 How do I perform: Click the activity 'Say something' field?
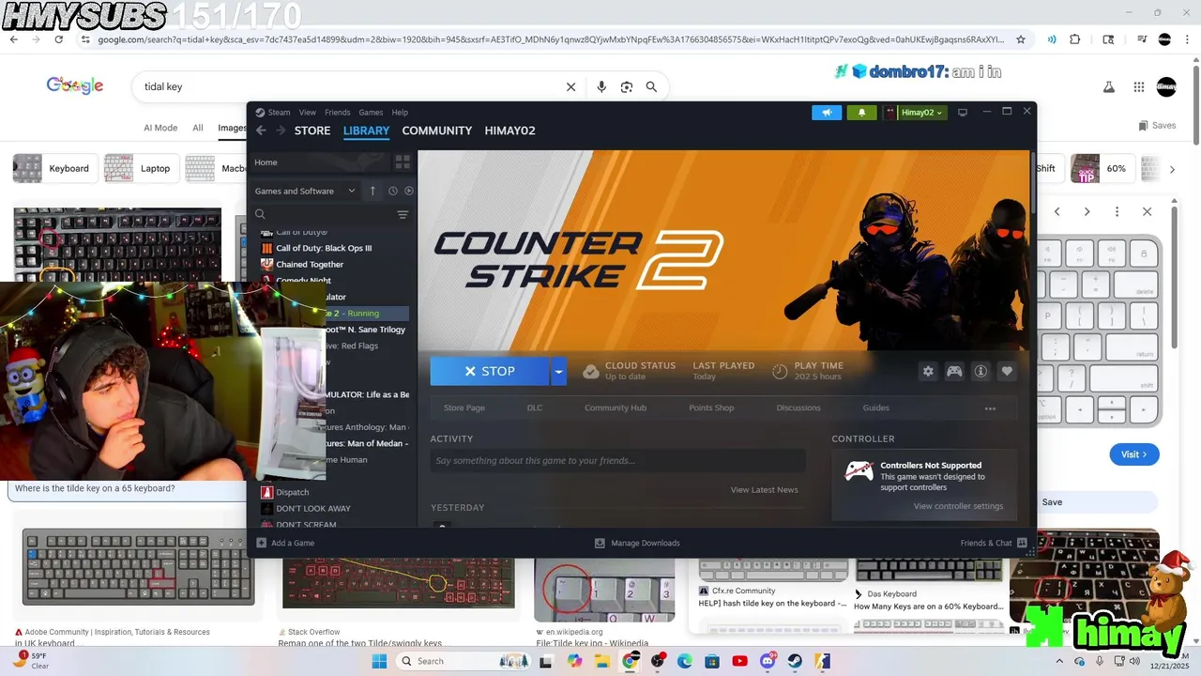pyautogui.click(x=617, y=461)
